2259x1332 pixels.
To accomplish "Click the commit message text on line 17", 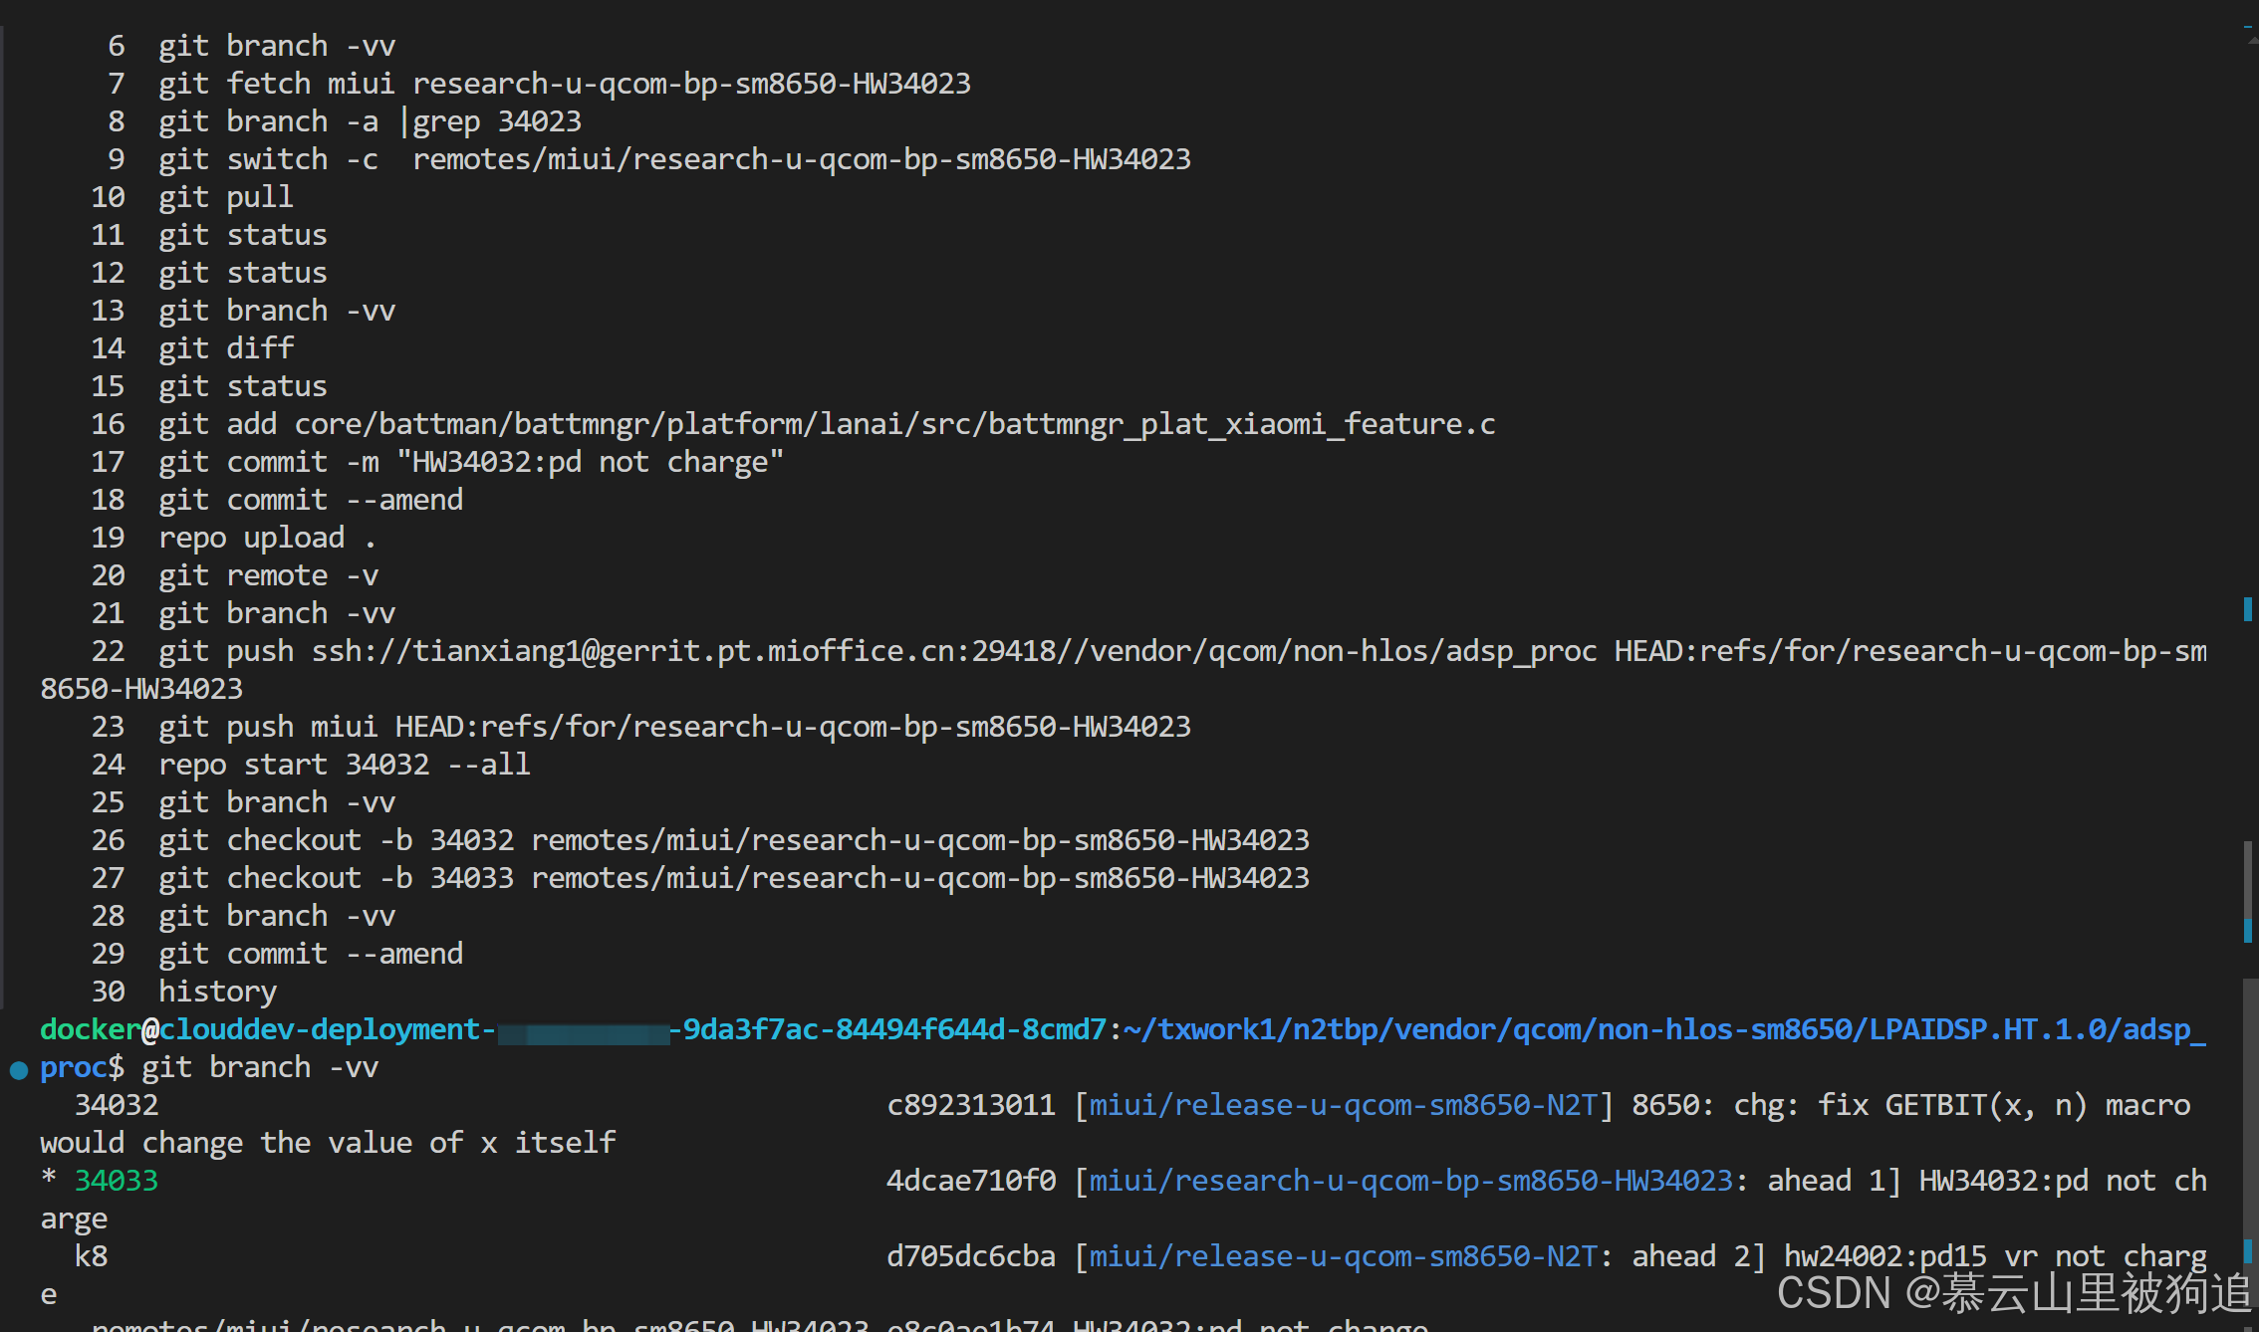I will (x=590, y=462).
